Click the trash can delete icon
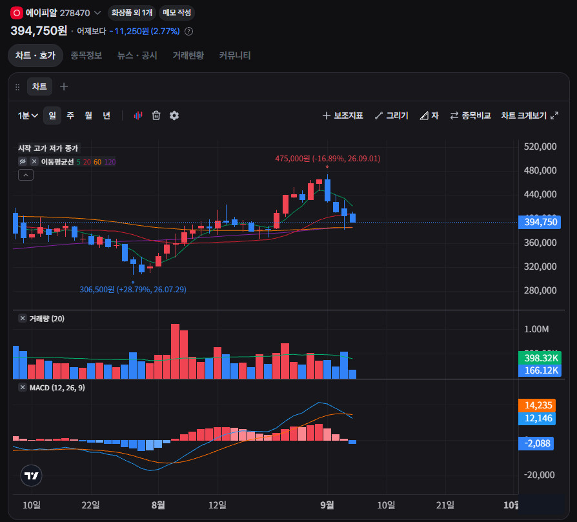The image size is (577, 522). (156, 115)
